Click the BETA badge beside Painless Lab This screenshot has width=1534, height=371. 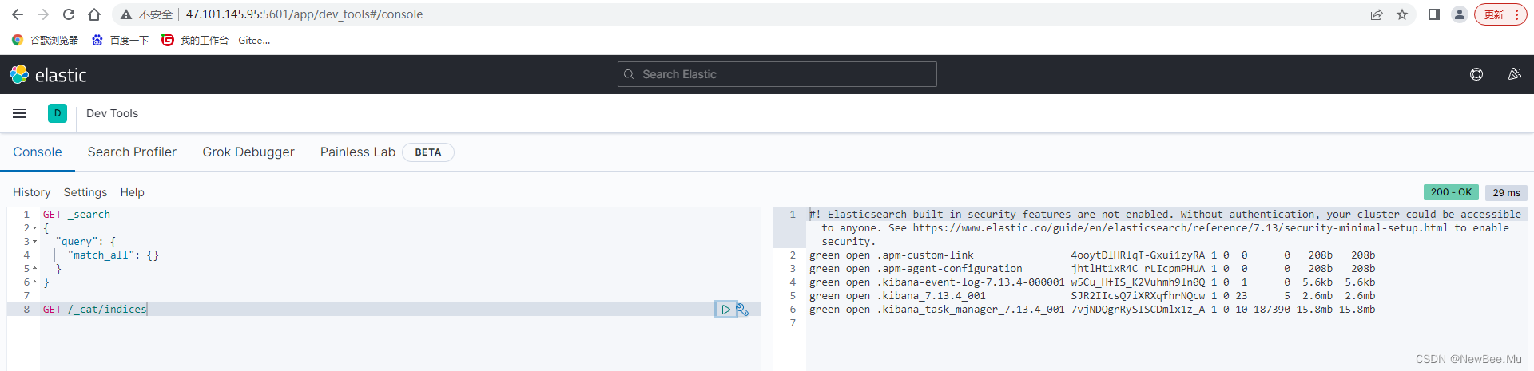click(x=428, y=152)
